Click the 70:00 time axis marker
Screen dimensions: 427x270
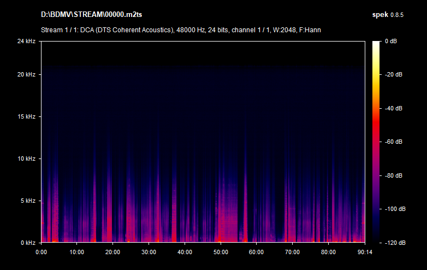(293, 252)
